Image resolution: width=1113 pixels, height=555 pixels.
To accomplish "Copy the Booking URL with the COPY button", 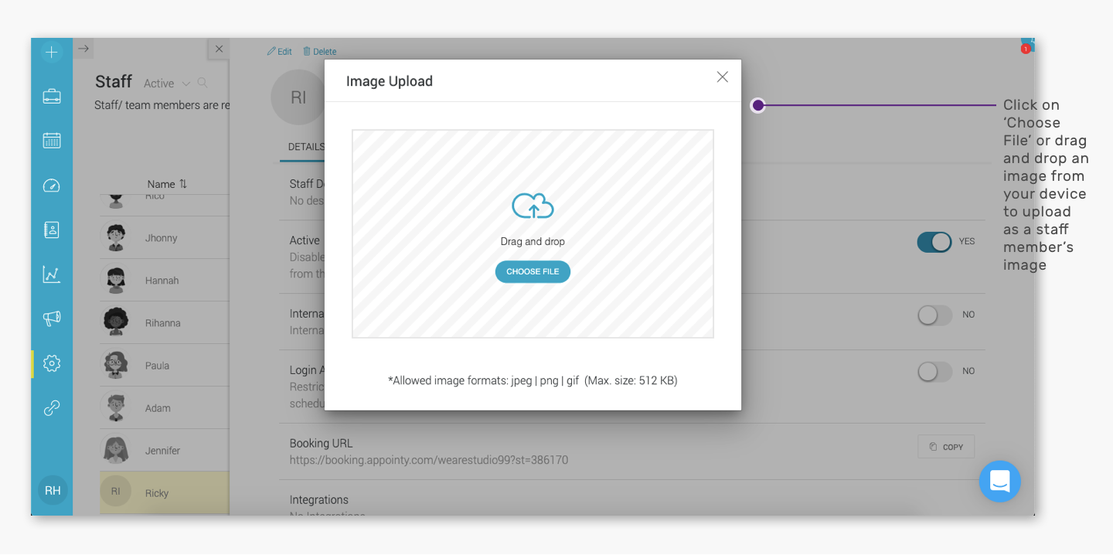I will [x=946, y=447].
